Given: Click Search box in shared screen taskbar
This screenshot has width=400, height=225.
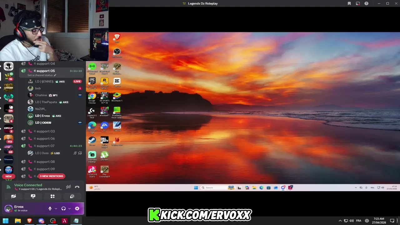Looking at the screenshot, I should pos(217,187).
